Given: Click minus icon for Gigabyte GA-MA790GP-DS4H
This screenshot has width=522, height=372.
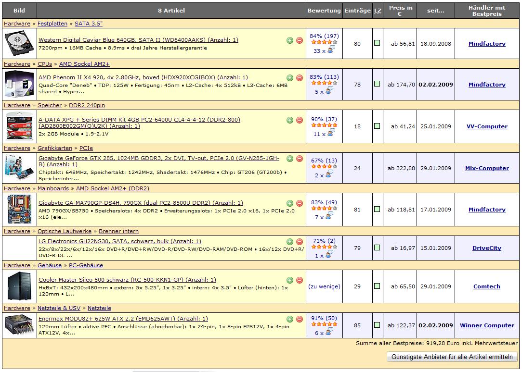Looking at the screenshot, I should [300, 203].
